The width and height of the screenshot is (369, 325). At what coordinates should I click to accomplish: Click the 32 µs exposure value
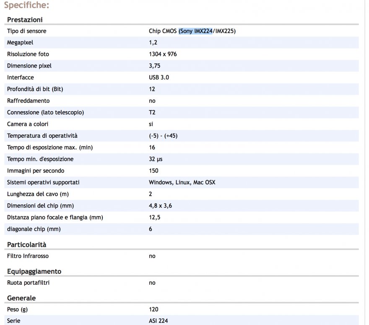click(x=155, y=159)
